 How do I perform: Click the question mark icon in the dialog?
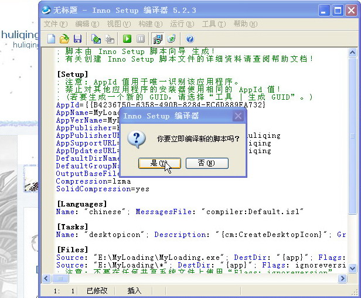coord(137,139)
